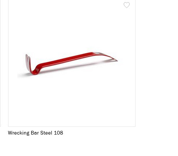Click the red shaft of the wrecking bar
Image resolution: width=178 pixels, height=156 pixels.
tap(66, 59)
